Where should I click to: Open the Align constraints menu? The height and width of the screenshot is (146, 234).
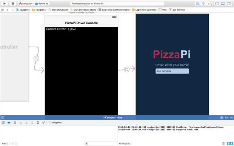click(x=222, y=117)
